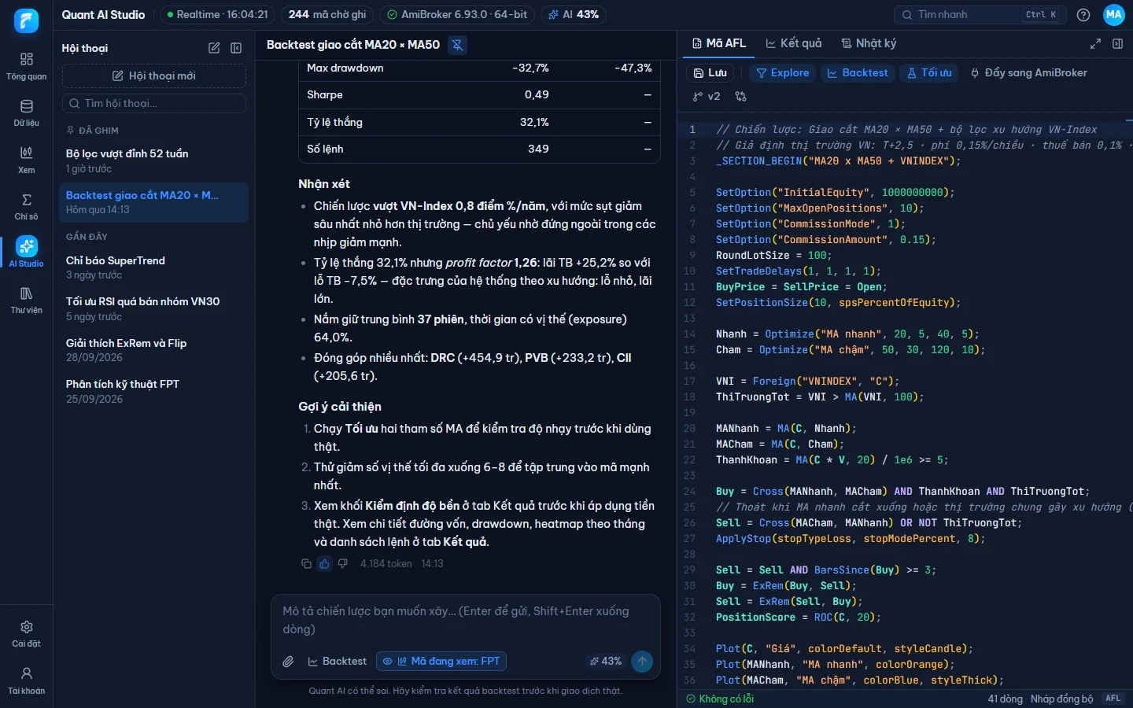Send the message with the arrow button

click(642, 662)
